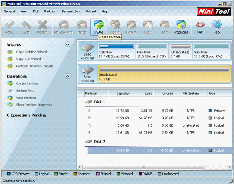Open the Dynamic Disk menu
The height and width of the screenshot is (184, 234).
[x=71, y=12]
